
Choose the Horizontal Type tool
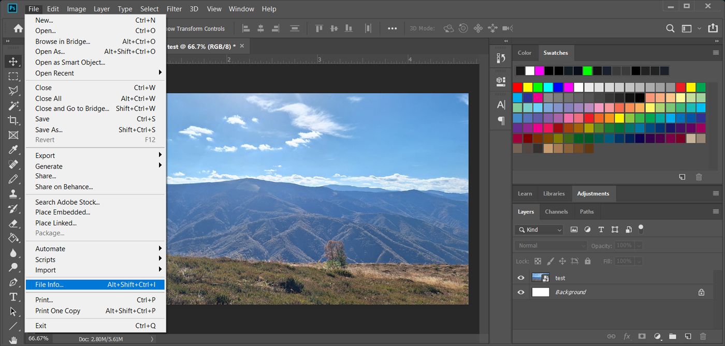pos(13,297)
